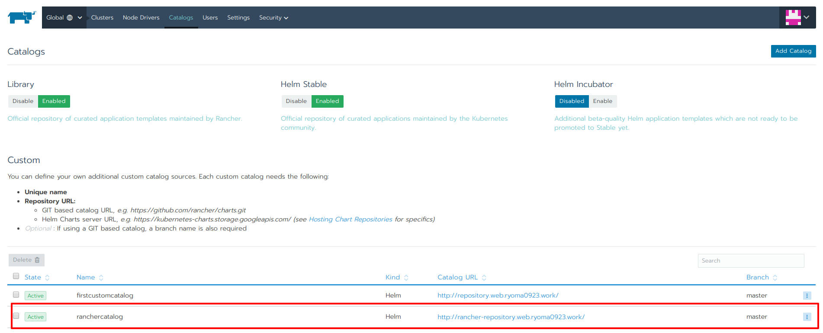Select the firstcustomcatalog row checkbox
Image resolution: width=823 pixels, height=333 pixels.
click(x=16, y=295)
